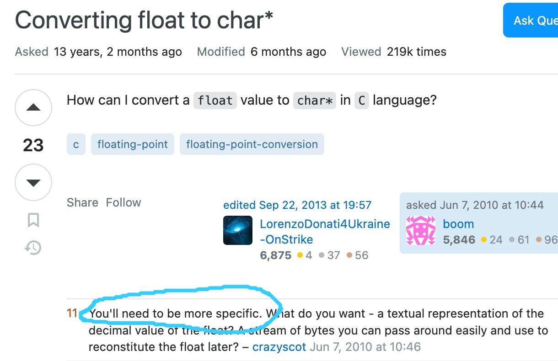558x361 pixels.
Task: Click LorenzoDonati4Ukraine's galaxy avatar
Action: click(238, 230)
